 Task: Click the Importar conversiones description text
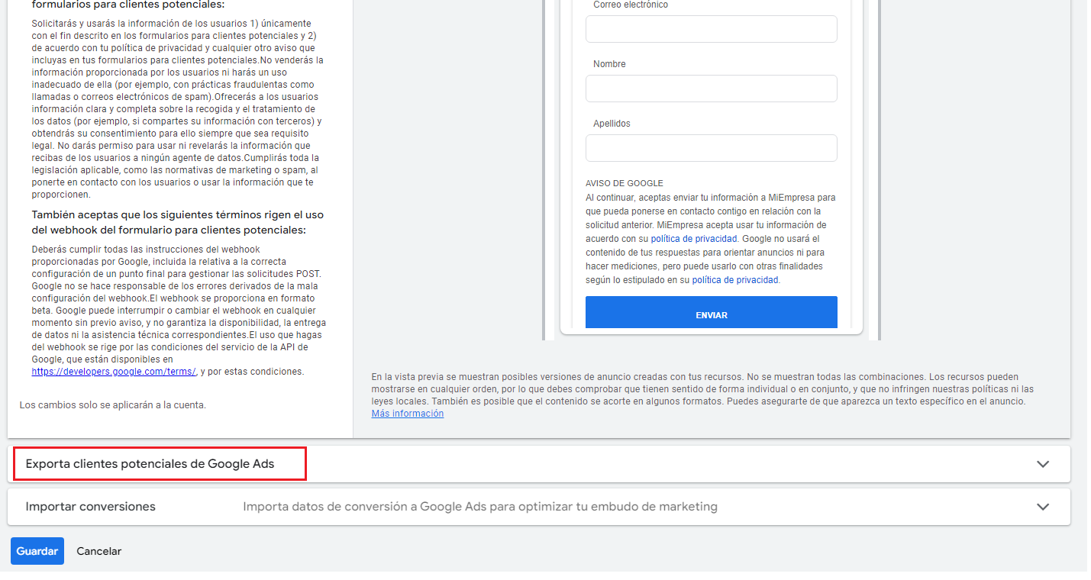[479, 507]
